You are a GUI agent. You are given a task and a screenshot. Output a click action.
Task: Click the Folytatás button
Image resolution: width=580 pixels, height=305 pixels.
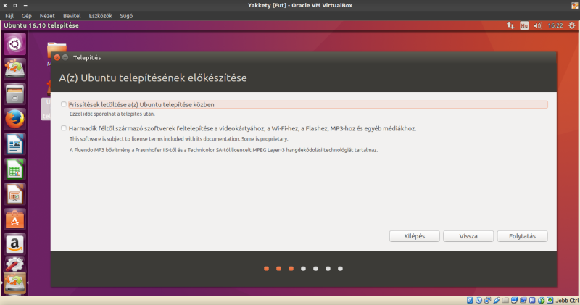[x=522, y=236]
